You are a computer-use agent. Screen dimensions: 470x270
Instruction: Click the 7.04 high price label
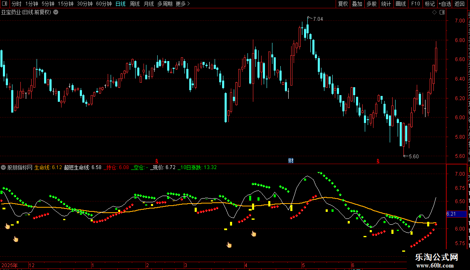(x=318, y=19)
